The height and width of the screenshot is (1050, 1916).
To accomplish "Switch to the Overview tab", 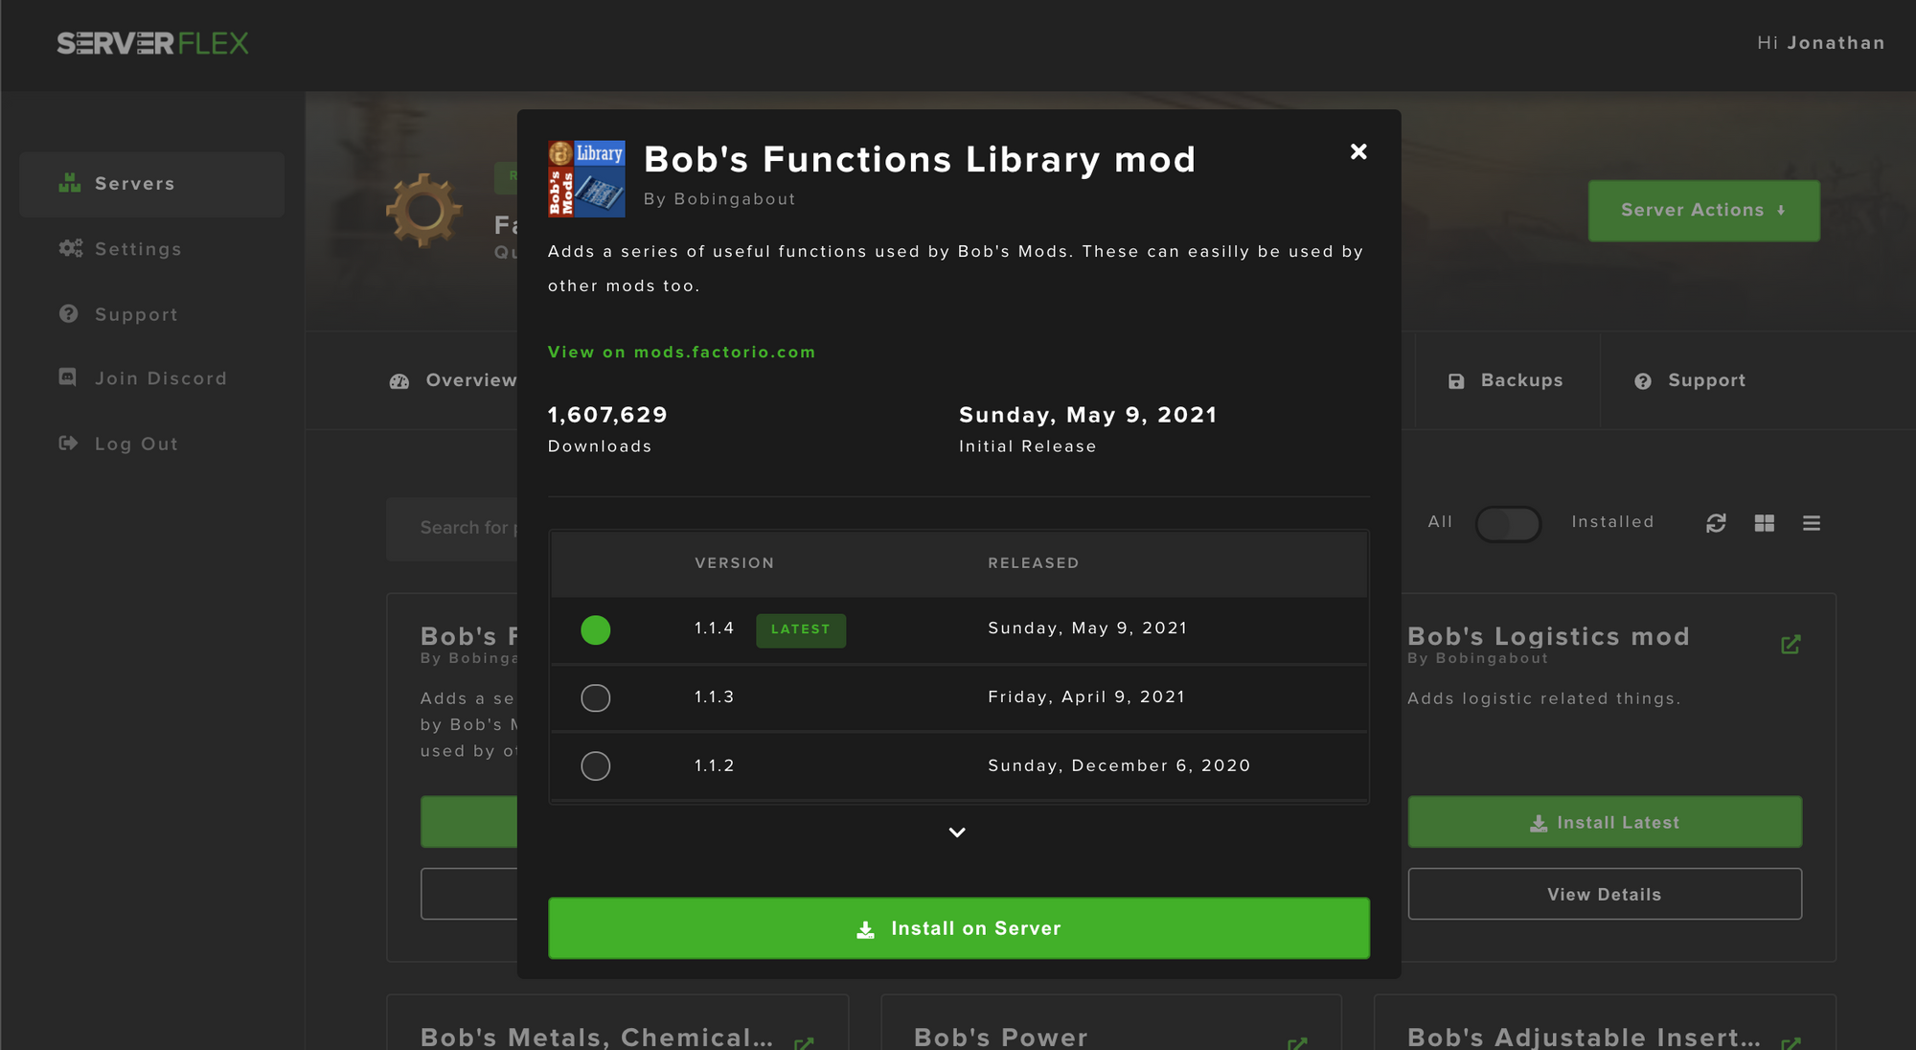I will (453, 380).
